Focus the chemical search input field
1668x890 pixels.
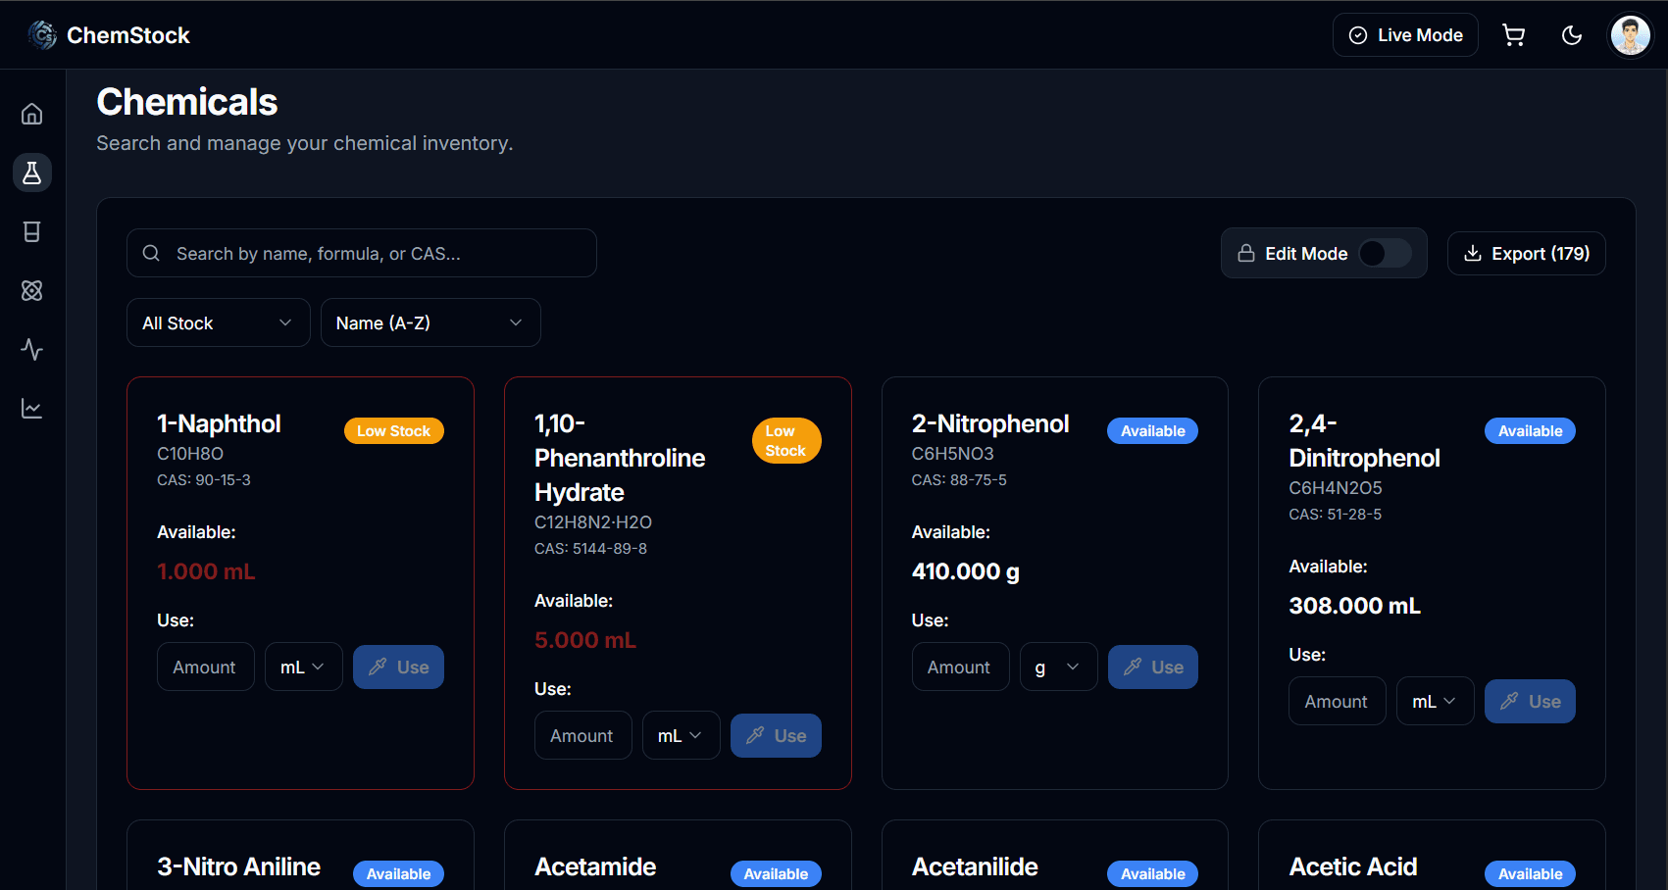click(x=362, y=253)
